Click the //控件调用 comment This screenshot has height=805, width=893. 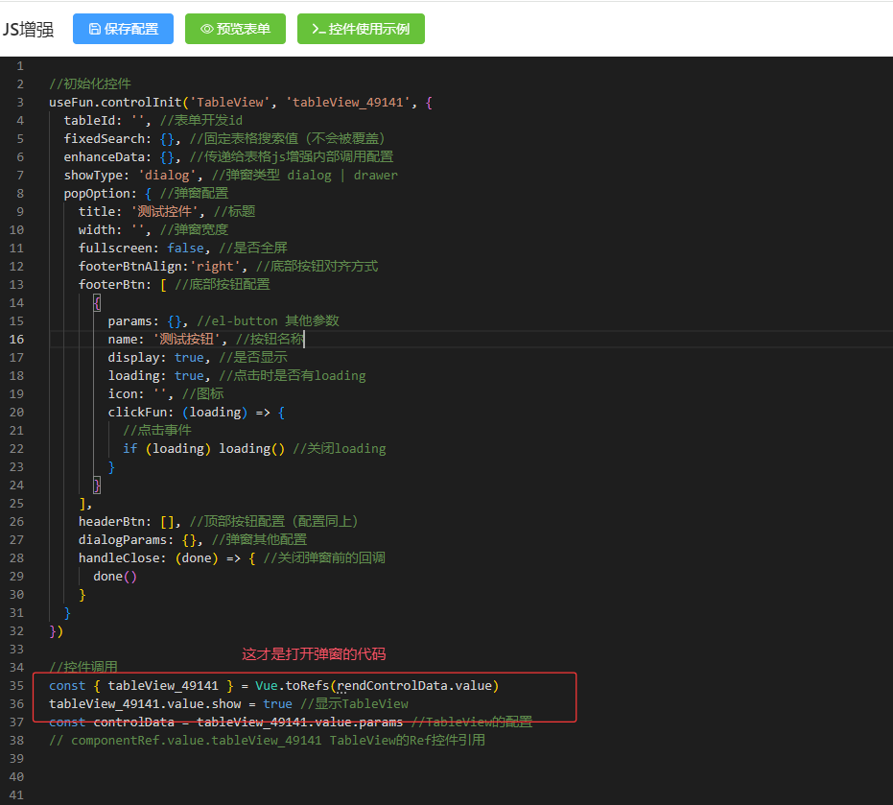point(83,667)
